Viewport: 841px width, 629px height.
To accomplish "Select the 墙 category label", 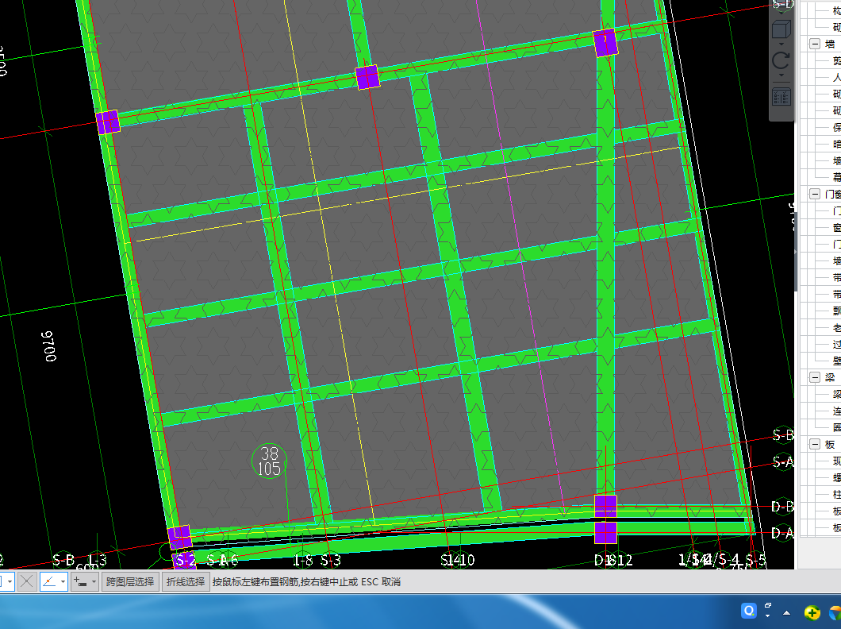I will coord(830,44).
